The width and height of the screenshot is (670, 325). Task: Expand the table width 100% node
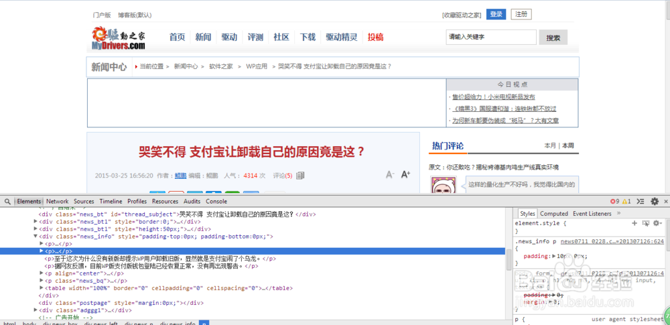tap(42, 288)
